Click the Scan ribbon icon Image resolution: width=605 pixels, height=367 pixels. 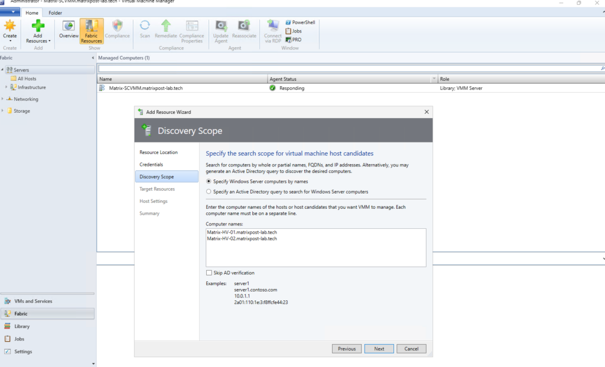[145, 30]
